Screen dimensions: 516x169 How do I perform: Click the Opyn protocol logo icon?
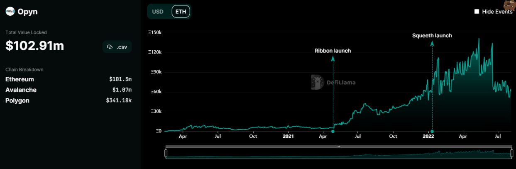pyautogui.click(x=10, y=12)
